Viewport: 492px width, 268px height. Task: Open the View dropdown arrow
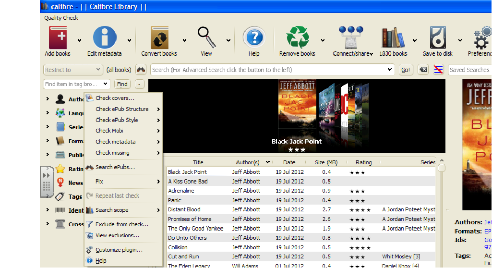pyautogui.click(x=228, y=40)
